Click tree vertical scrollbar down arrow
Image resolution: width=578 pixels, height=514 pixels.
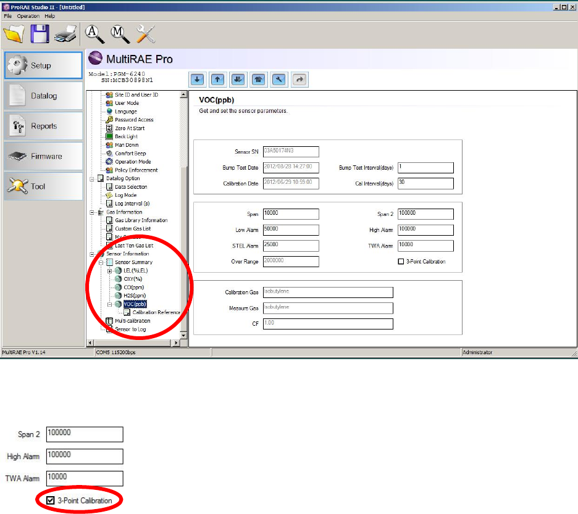coord(183,336)
